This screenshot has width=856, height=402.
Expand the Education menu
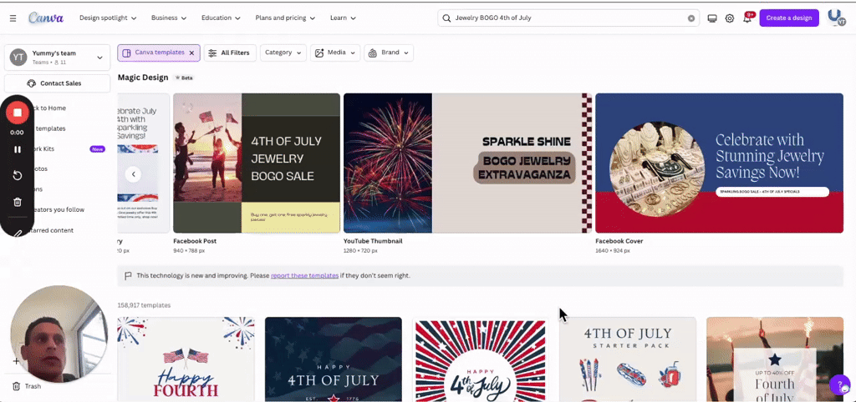click(221, 18)
